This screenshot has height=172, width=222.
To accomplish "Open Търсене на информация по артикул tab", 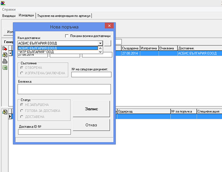I will 64,16.
